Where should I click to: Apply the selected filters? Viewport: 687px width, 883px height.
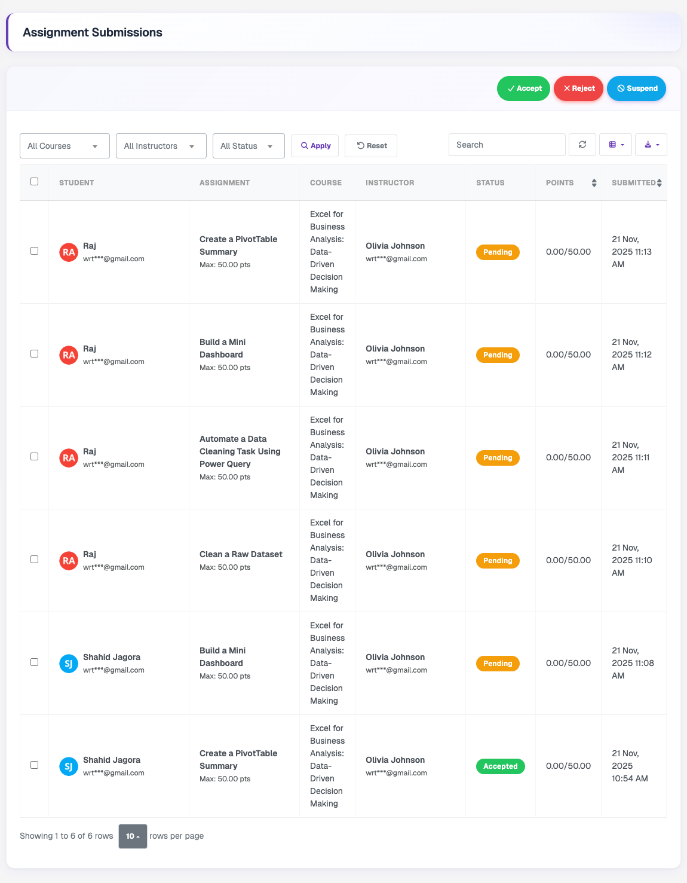coord(315,146)
